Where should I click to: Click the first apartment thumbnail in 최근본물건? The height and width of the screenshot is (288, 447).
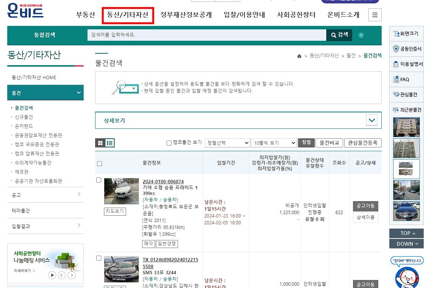pyautogui.click(x=406, y=127)
